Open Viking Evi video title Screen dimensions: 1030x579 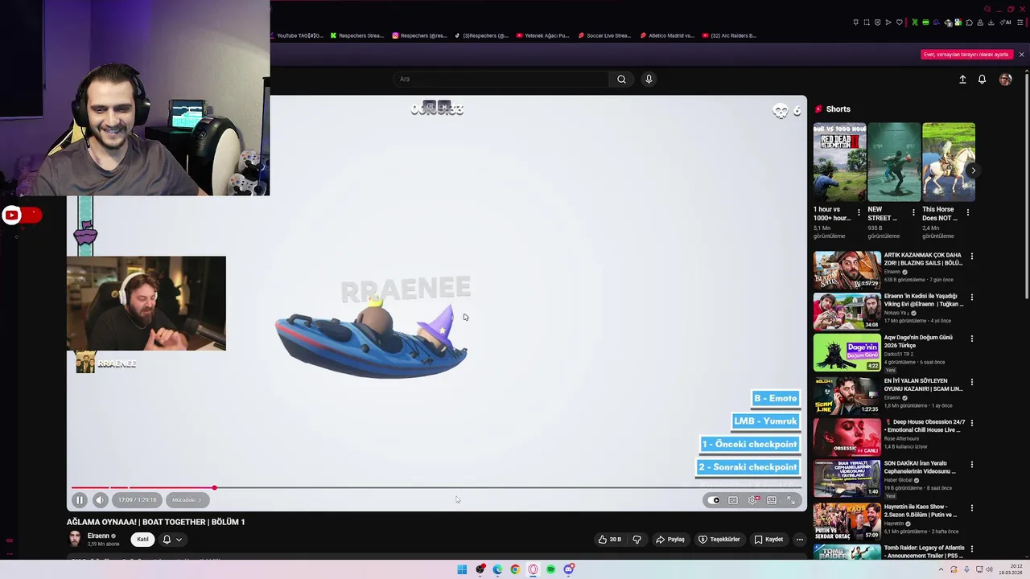[922, 300]
